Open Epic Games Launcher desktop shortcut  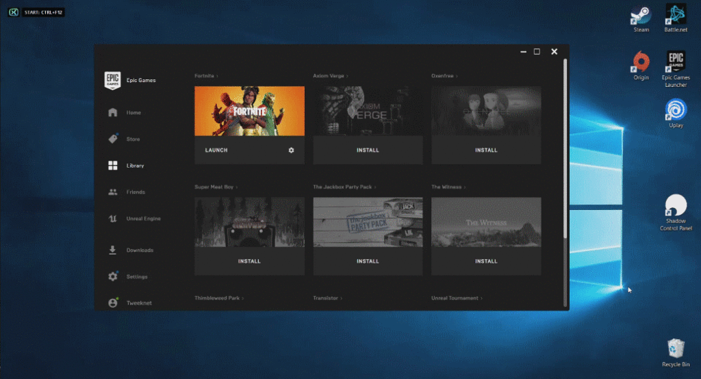point(676,69)
